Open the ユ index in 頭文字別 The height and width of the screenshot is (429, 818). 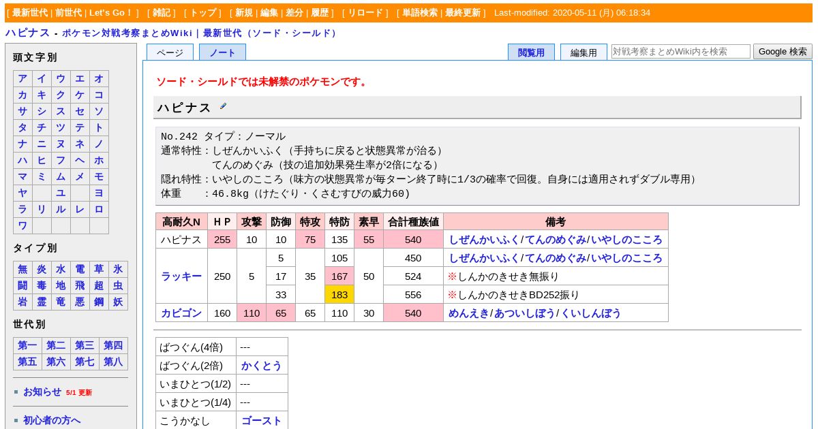[61, 193]
